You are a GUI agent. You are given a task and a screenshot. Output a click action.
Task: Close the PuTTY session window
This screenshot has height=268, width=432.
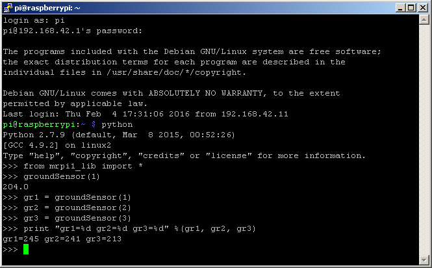(x=422, y=7)
